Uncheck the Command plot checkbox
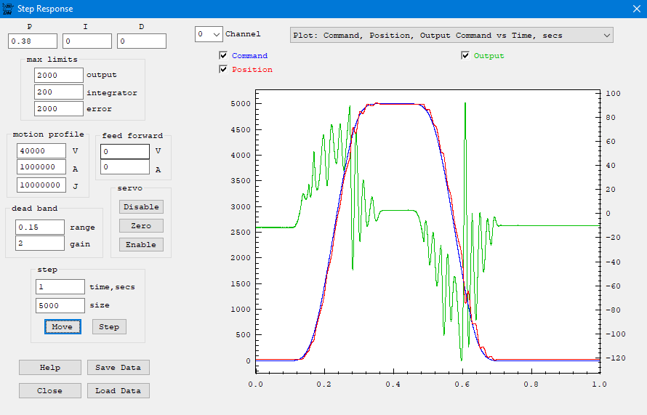This screenshot has width=647, height=415. [223, 56]
